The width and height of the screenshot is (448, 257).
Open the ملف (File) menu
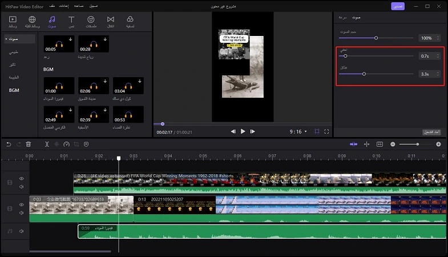(x=52, y=6)
